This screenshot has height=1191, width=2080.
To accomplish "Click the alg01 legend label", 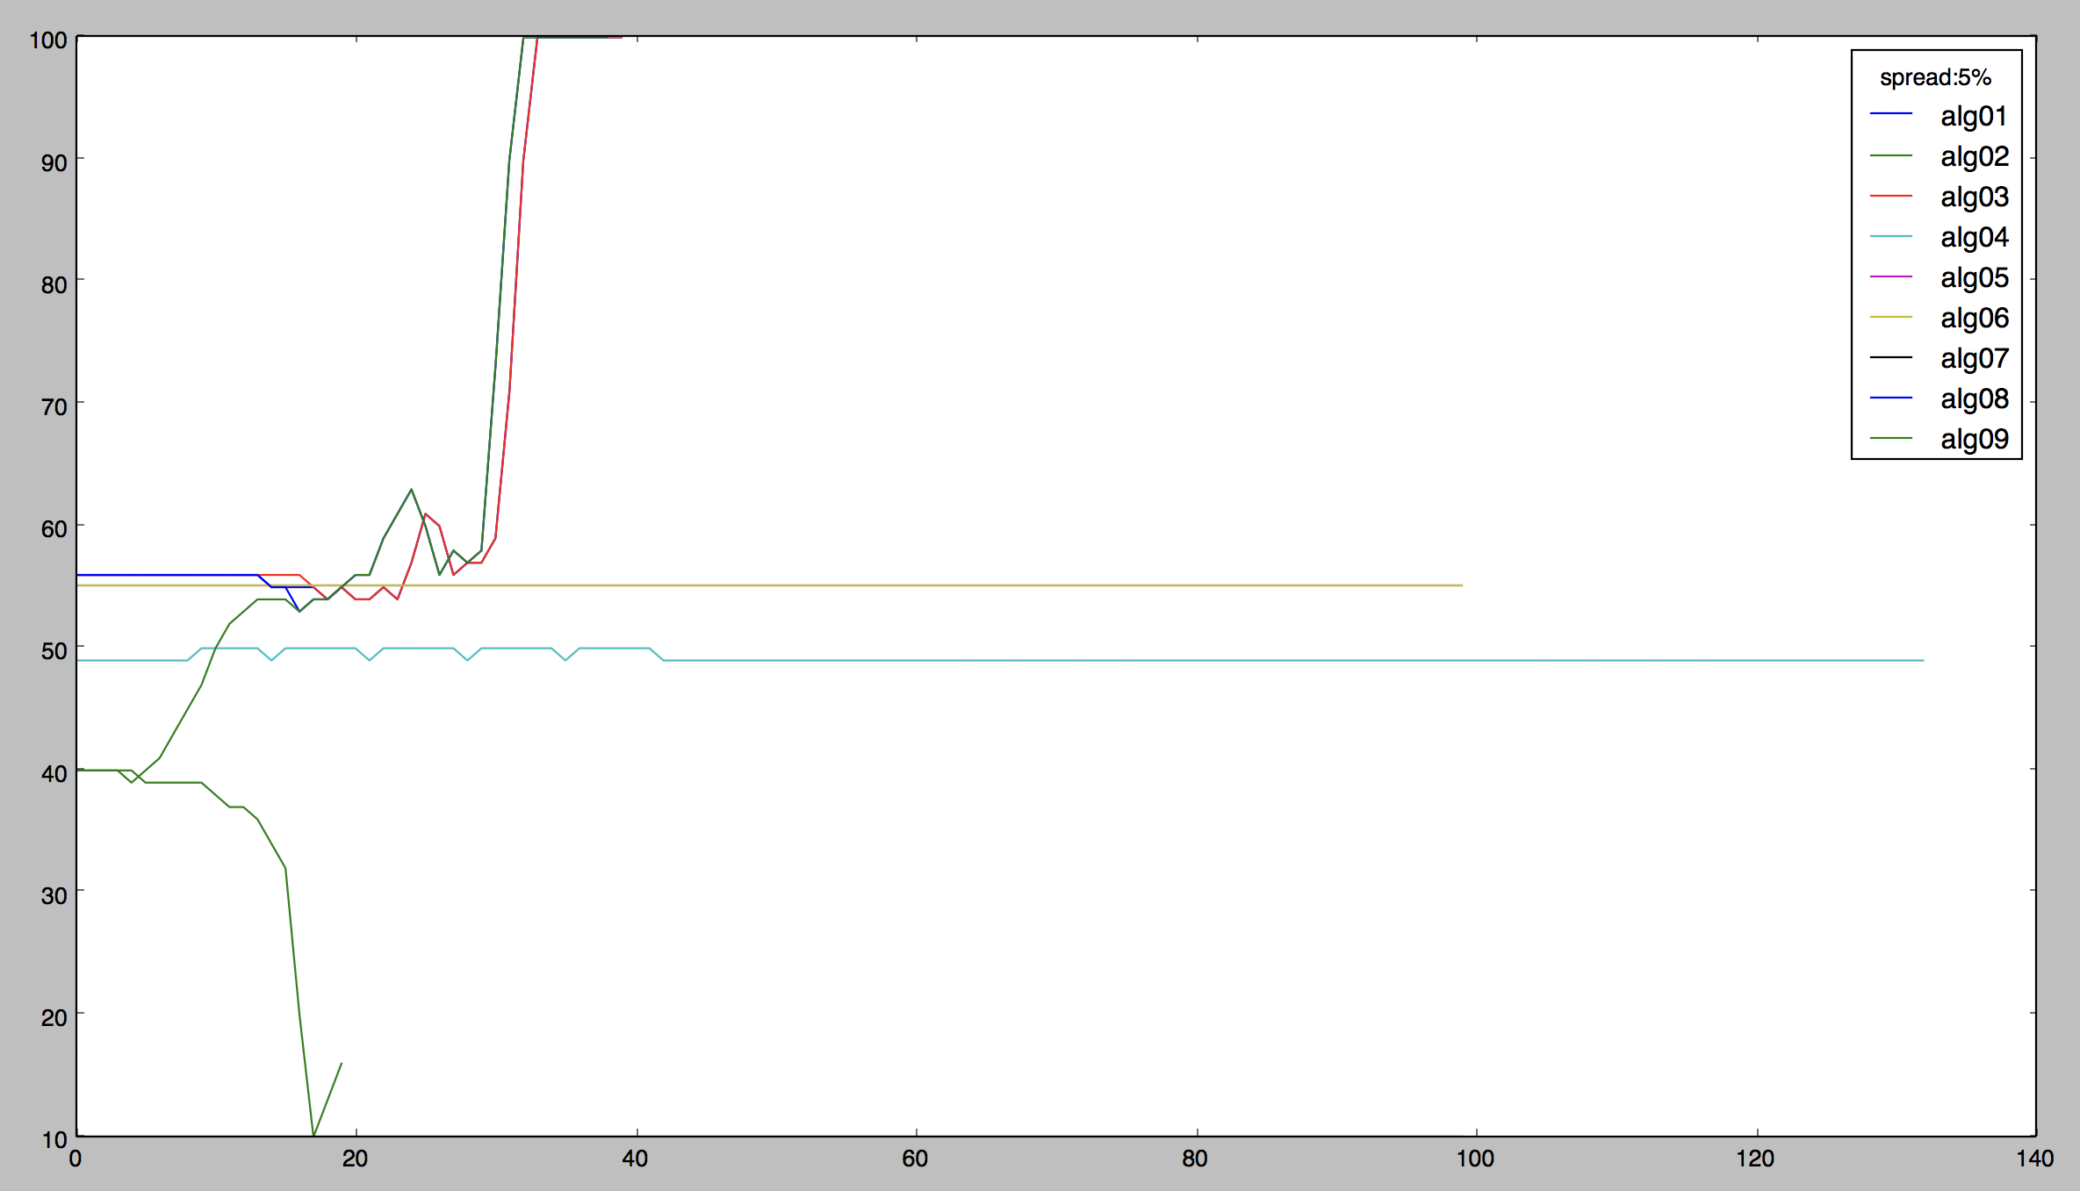I will point(1974,116).
